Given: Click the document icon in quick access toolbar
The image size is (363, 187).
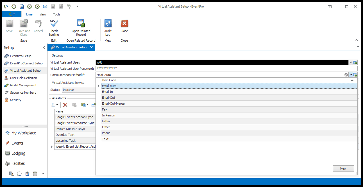Looking at the screenshot, I should coord(22,6).
